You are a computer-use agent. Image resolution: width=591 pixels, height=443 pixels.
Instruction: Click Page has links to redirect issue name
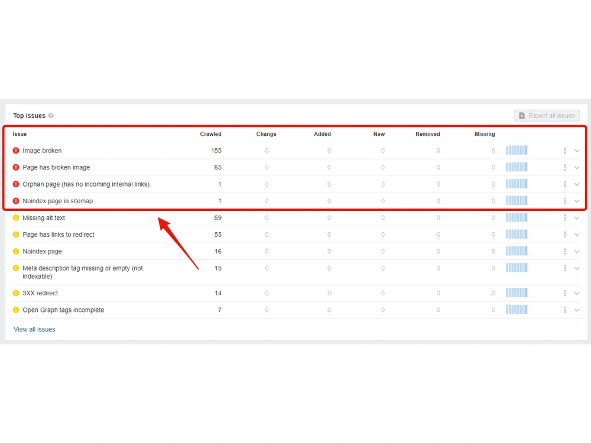(59, 234)
